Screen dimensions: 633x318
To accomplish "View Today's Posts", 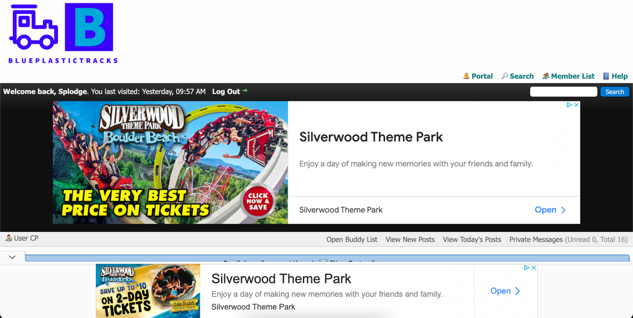I will click(472, 239).
